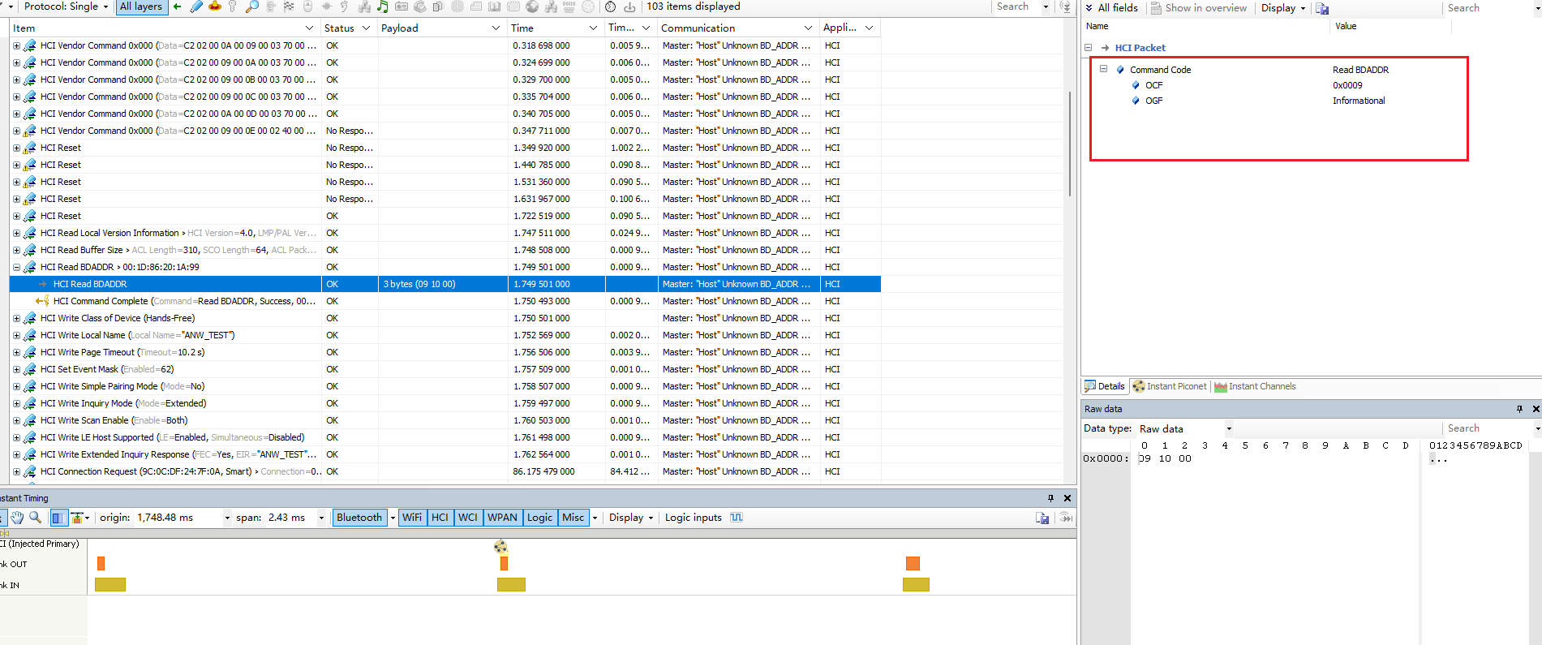1542x645 pixels.
Task: Toggle the WCI filter button
Action: pos(468,518)
